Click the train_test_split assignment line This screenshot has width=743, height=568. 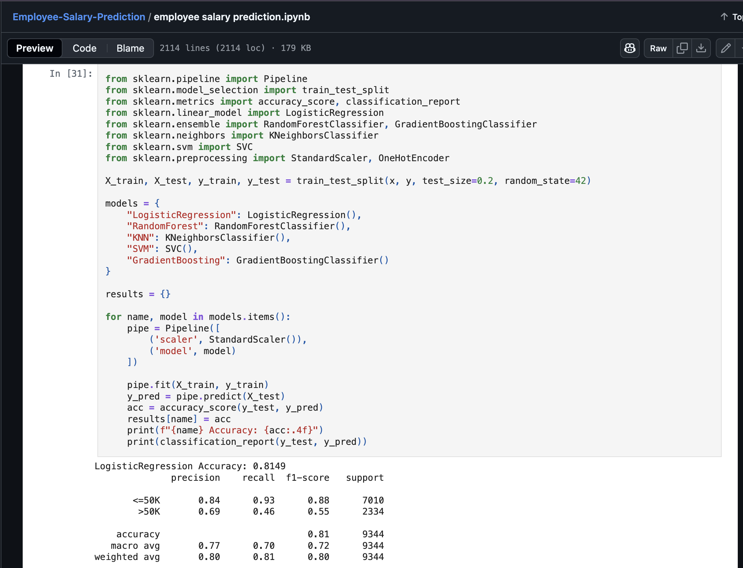coord(347,181)
